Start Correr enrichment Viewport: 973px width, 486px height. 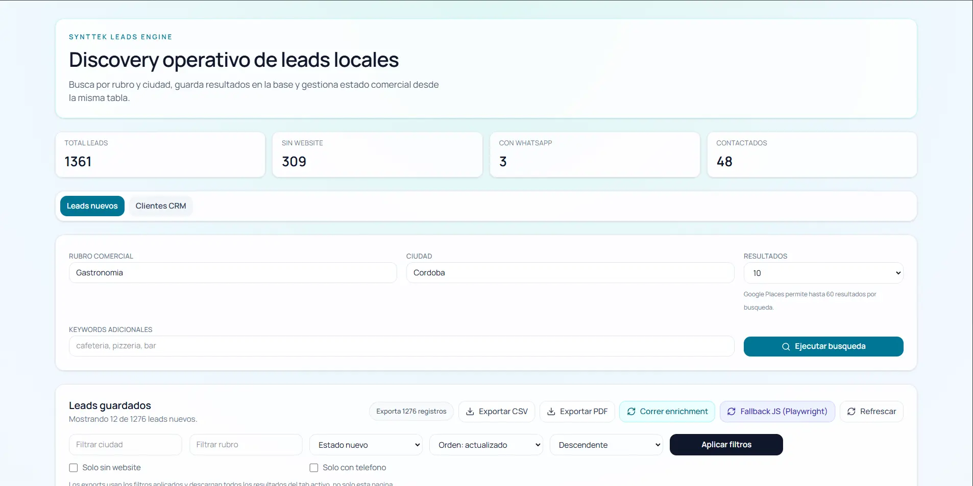[667, 412]
